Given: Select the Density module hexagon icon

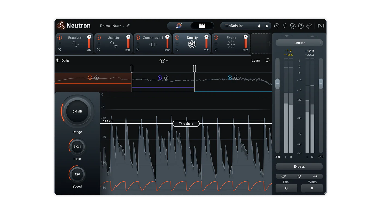Looking at the screenshot, I should click(192, 44).
